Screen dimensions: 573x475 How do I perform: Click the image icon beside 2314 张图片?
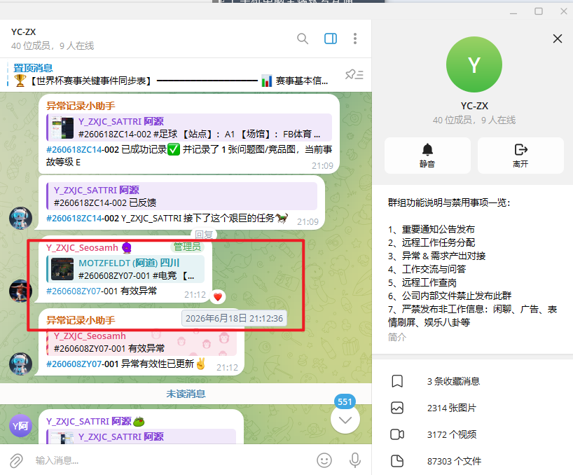(x=397, y=408)
